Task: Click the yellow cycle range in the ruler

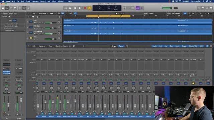Action: (108, 16)
